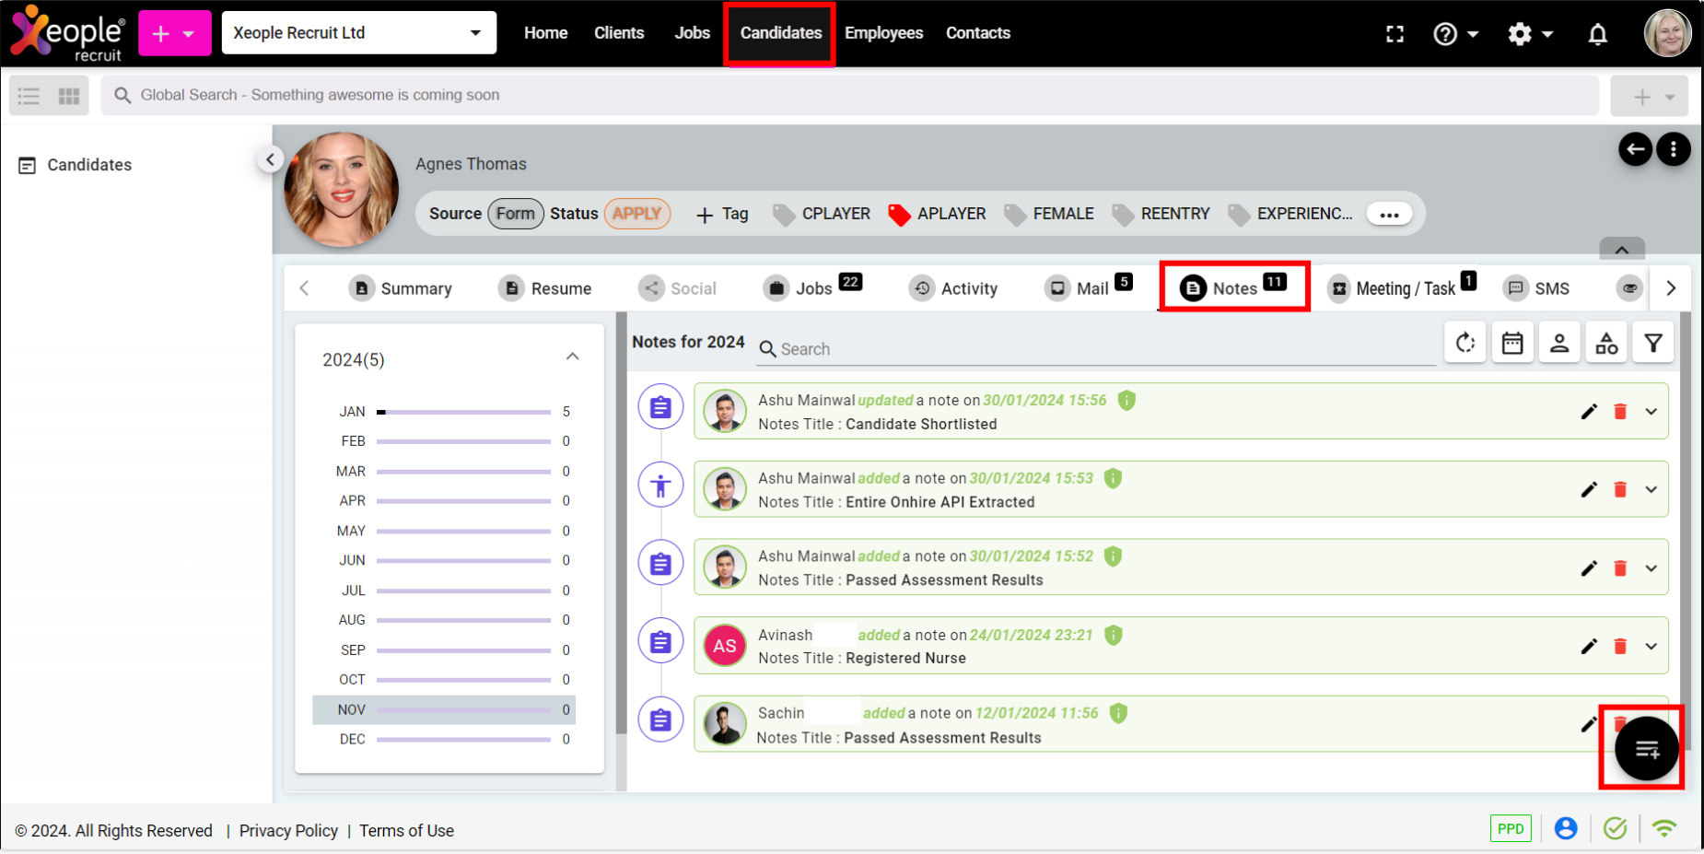The height and width of the screenshot is (854, 1704).
Task: Switch to the Summary tab
Action: pyautogui.click(x=401, y=289)
